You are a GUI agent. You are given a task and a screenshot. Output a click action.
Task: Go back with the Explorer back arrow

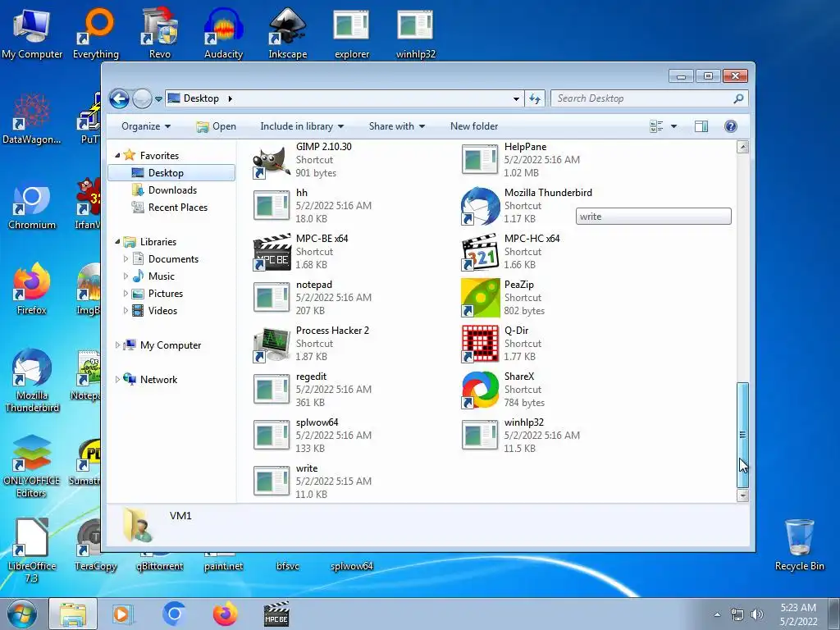(119, 98)
